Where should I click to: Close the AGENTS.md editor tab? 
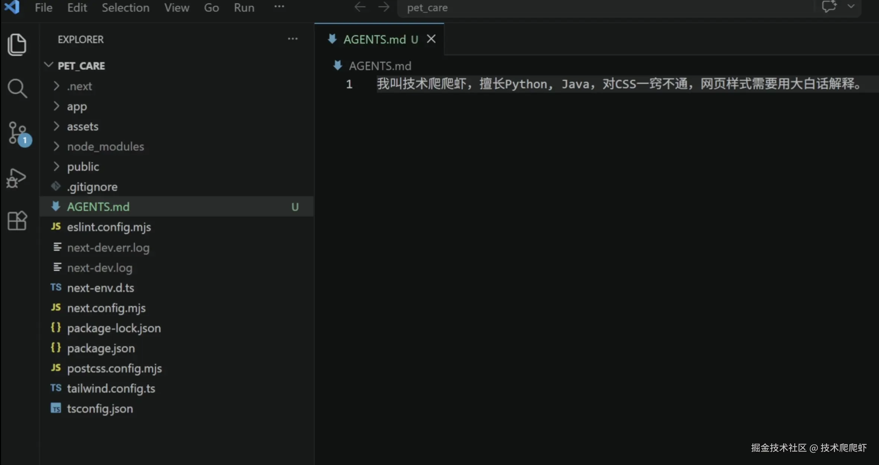click(x=431, y=39)
